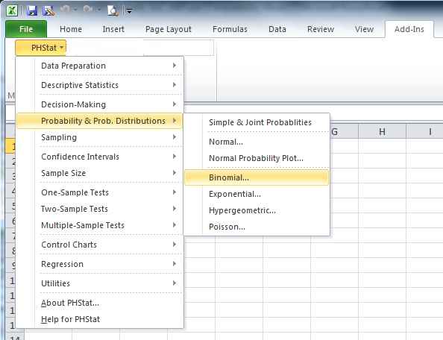This screenshot has width=443, height=340.
Task: Open the Undo history dropdown arrow
Action: 75,10
